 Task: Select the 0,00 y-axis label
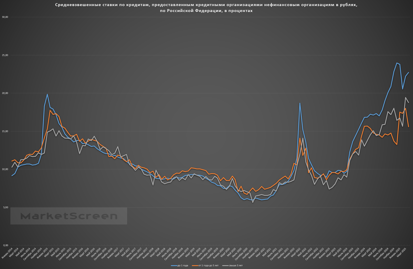pos(6,245)
